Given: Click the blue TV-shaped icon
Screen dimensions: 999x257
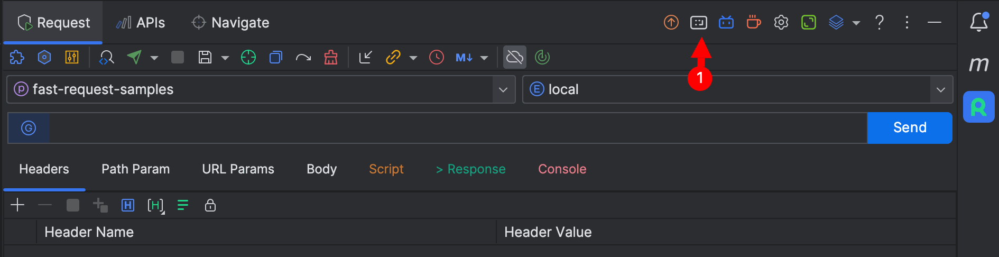Looking at the screenshot, I should [x=726, y=22].
